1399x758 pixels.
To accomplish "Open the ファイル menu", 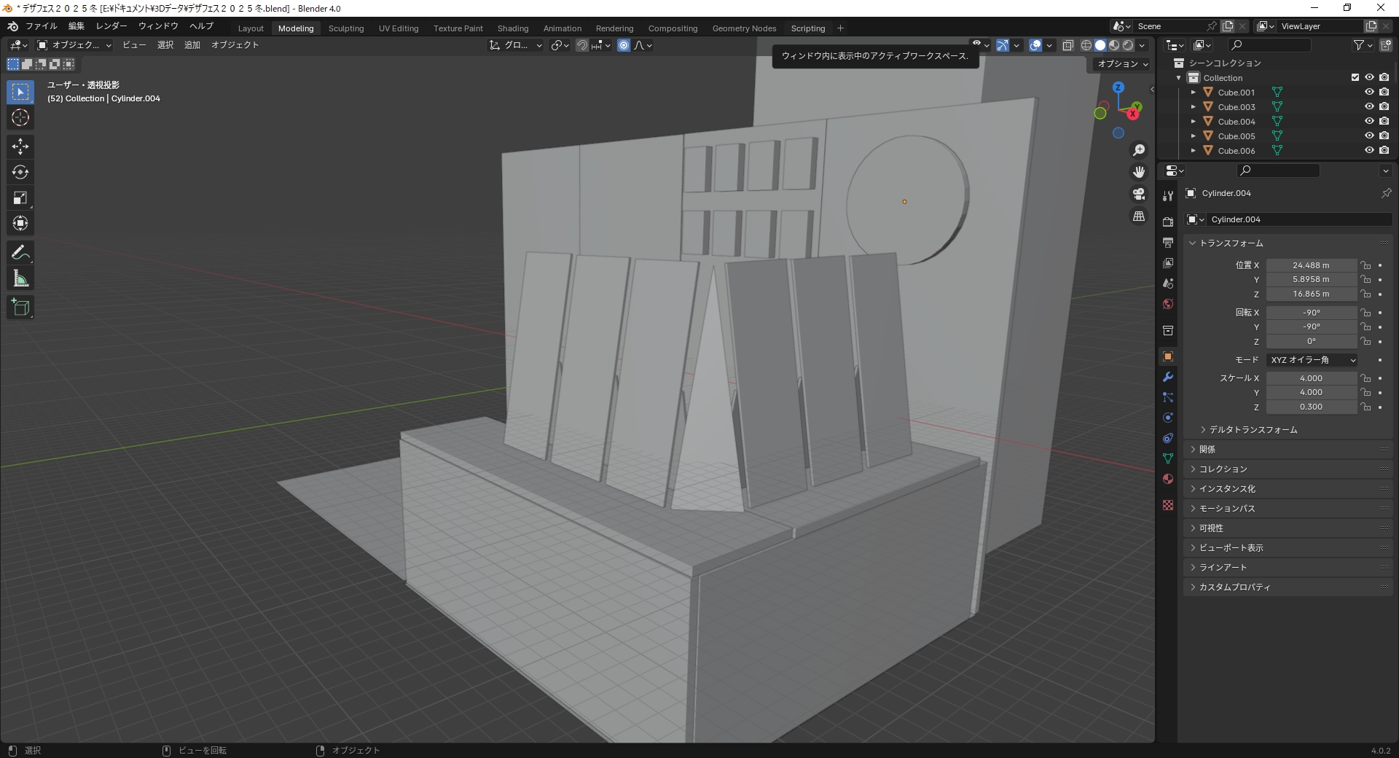I will pyautogui.click(x=41, y=26).
